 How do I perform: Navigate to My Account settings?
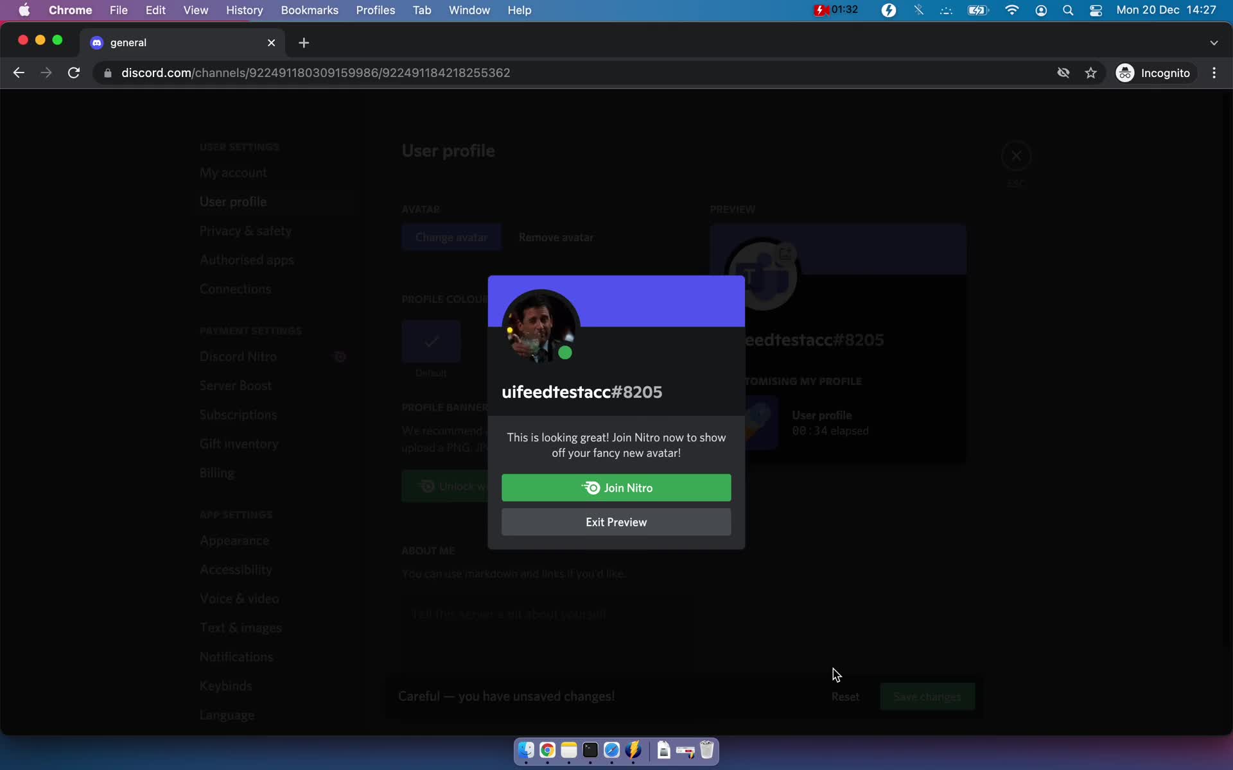234,172
